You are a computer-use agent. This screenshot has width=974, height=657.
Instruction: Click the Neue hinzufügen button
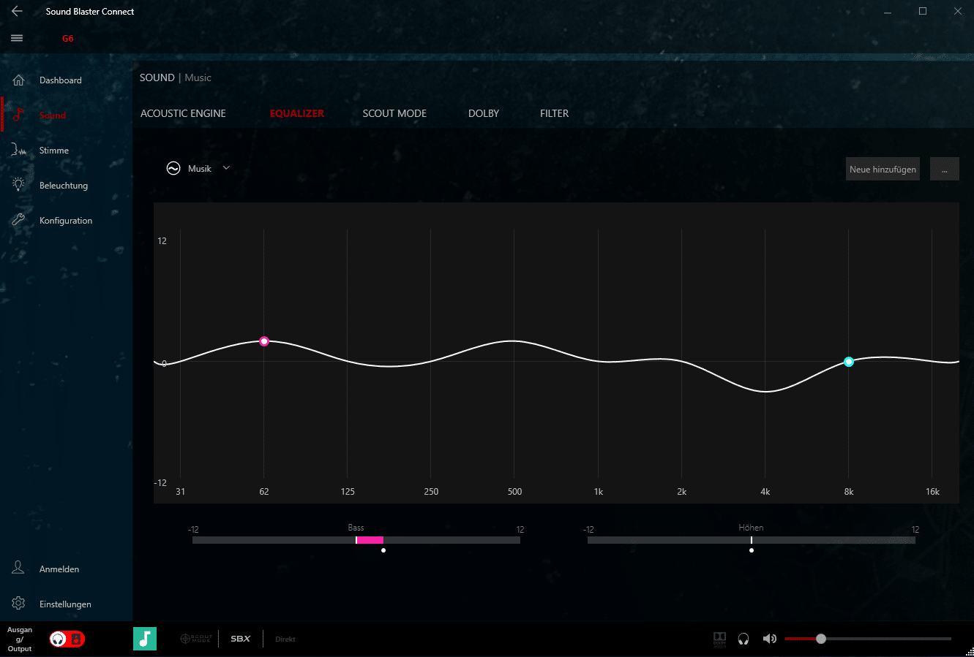click(883, 169)
